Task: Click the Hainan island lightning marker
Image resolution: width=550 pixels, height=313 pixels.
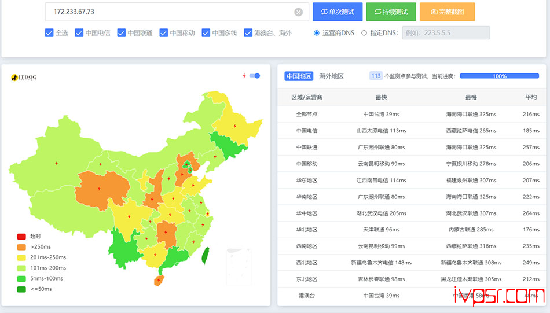Action: coord(159,280)
